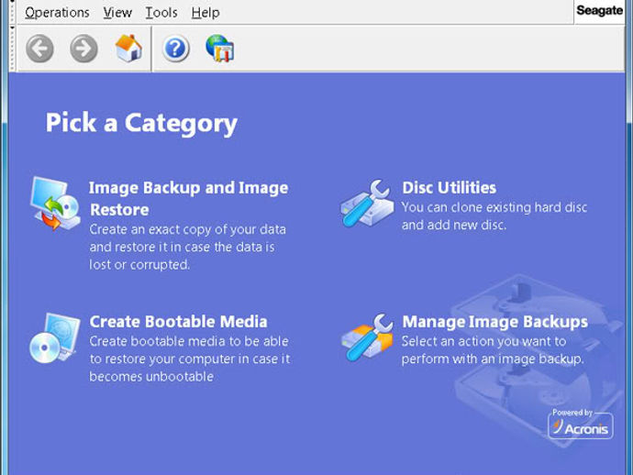Go to Home via house icon

click(128, 48)
